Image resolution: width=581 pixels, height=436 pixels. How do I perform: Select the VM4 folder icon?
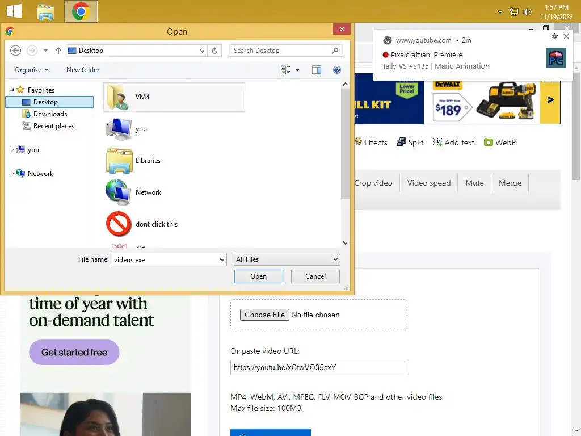(x=119, y=97)
